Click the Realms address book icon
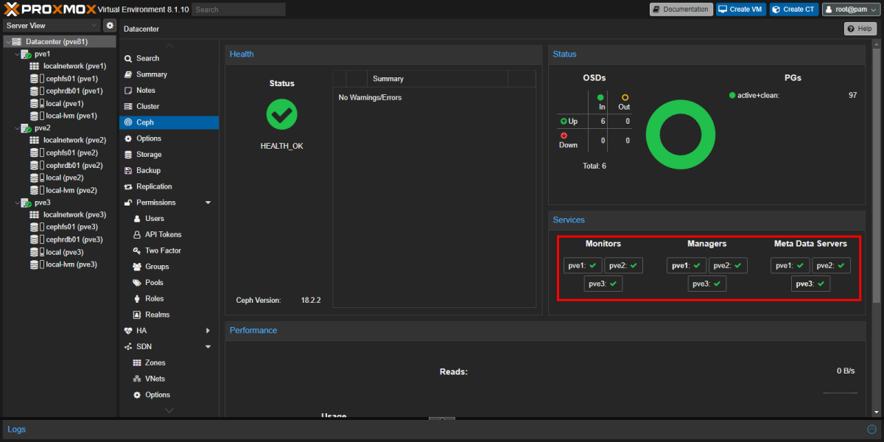The width and height of the screenshot is (884, 442). (137, 315)
